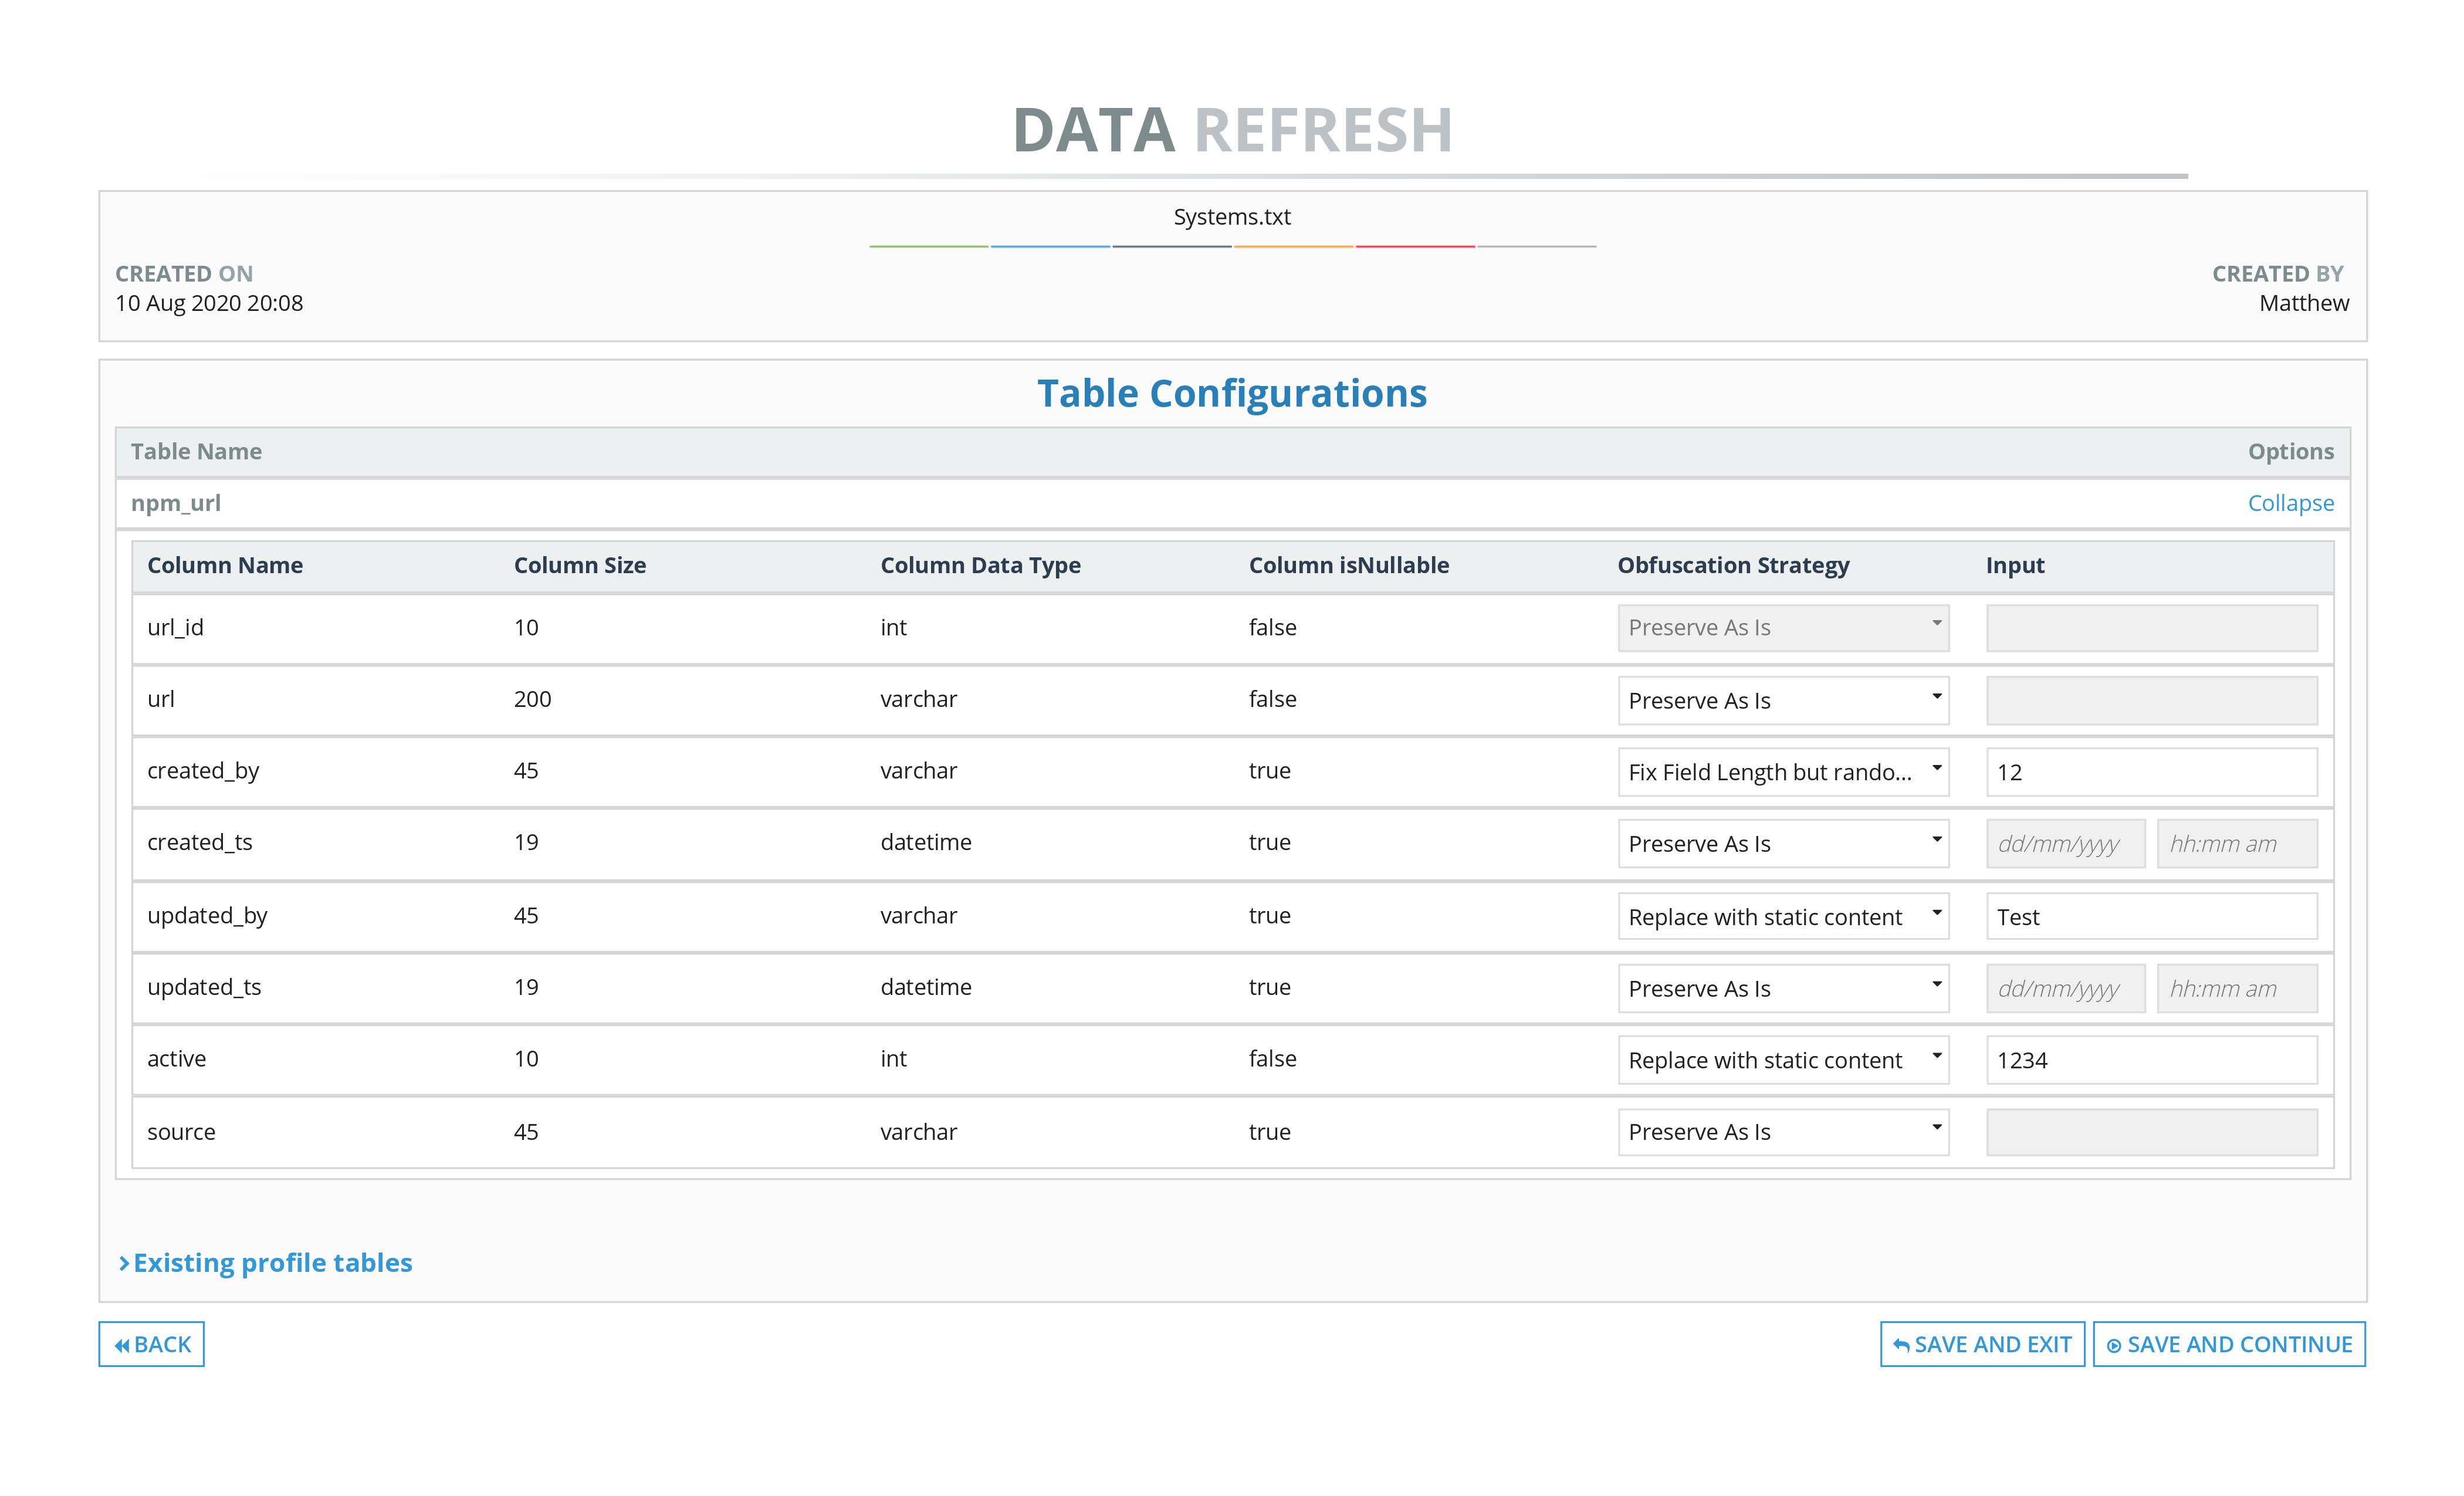
Task: Click the orange progress step segment
Action: [1293, 246]
